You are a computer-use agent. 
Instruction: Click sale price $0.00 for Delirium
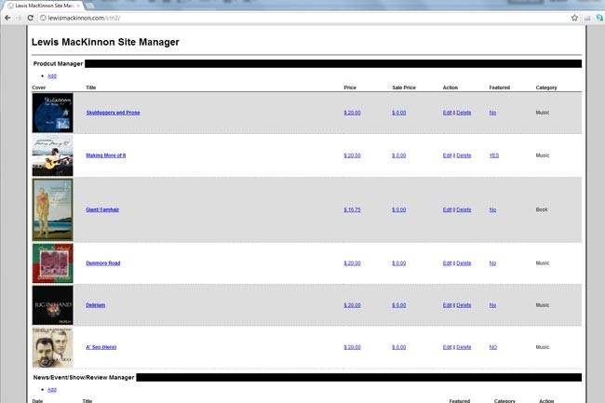click(x=399, y=305)
